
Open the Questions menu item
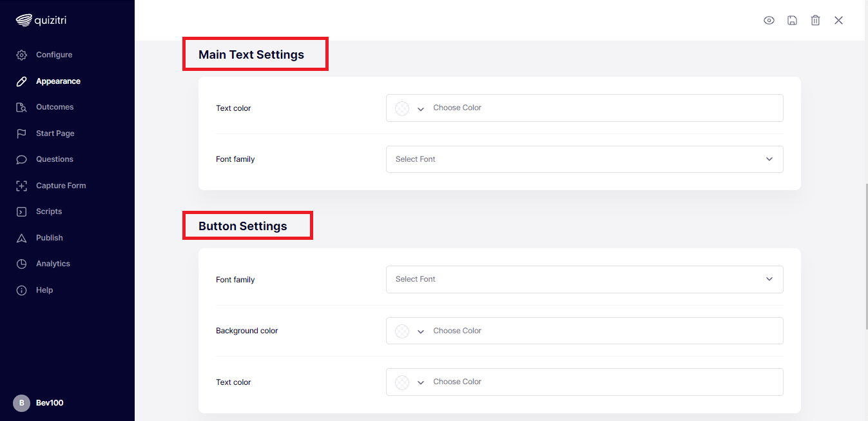[54, 159]
